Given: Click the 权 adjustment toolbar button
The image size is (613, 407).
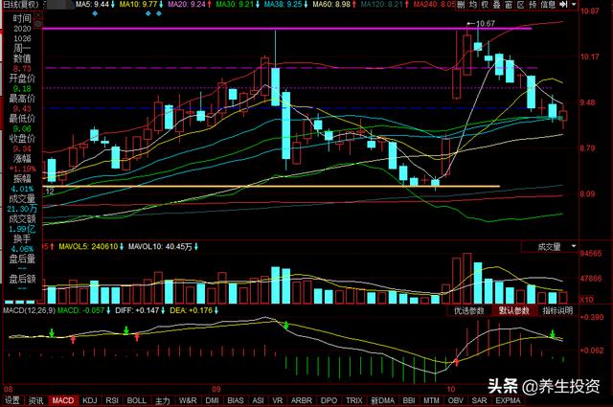Looking at the screenshot, I should [x=485, y=4].
